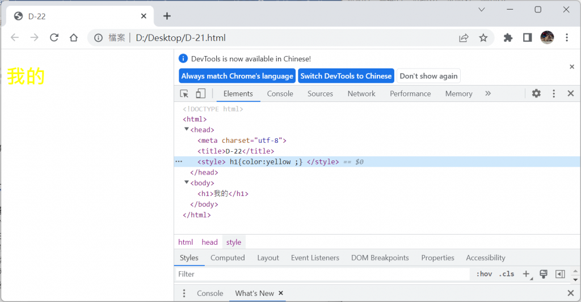This screenshot has width=581, height=302.
Task: Collapse the head element node
Action: tap(186, 129)
